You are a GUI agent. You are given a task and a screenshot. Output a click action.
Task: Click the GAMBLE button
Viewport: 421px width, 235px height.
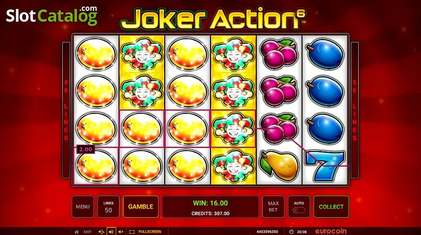coord(141,207)
